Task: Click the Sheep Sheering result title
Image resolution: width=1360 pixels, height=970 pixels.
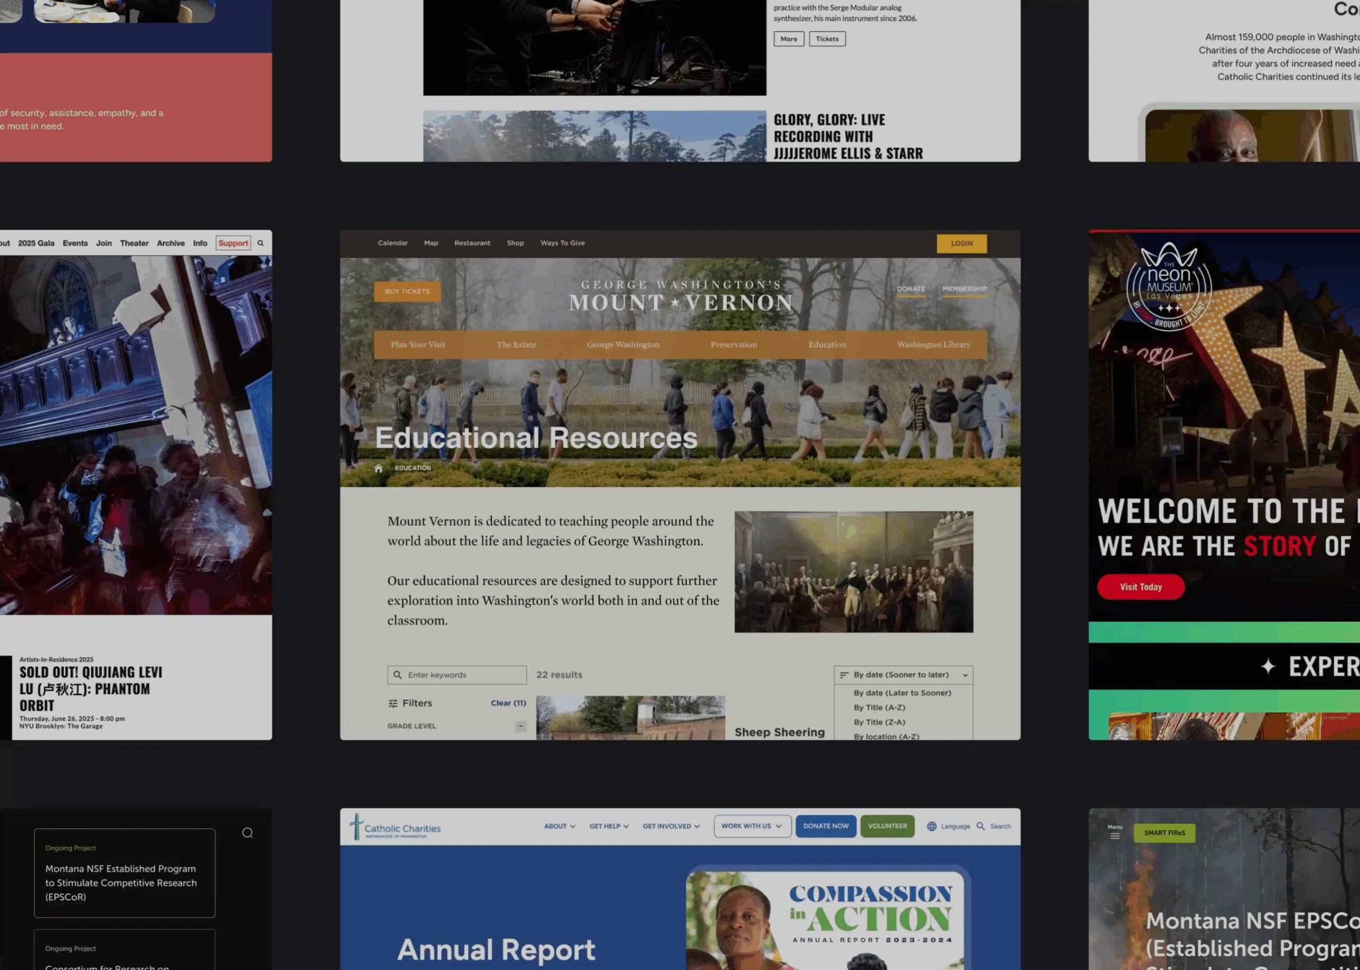Action: pos(780,732)
